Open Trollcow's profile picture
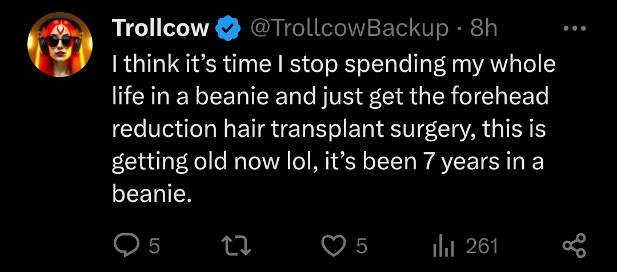The height and width of the screenshot is (272, 617). click(x=59, y=44)
